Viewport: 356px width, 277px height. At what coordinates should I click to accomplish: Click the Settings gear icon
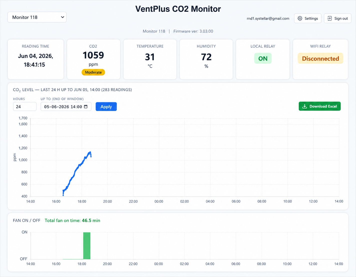point(300,19)
